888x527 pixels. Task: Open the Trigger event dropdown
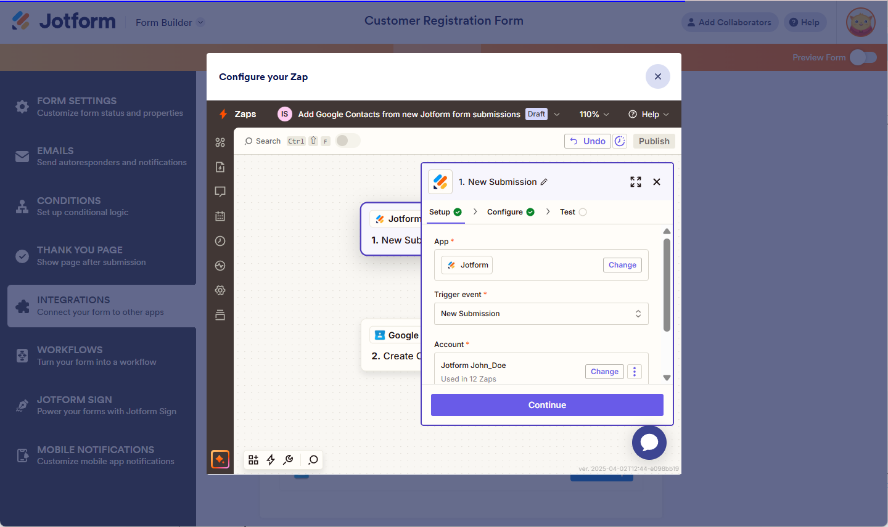click(541, 314)
